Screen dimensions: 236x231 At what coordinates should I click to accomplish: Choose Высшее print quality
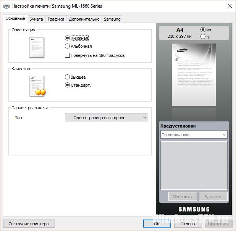tap(68, 77)
